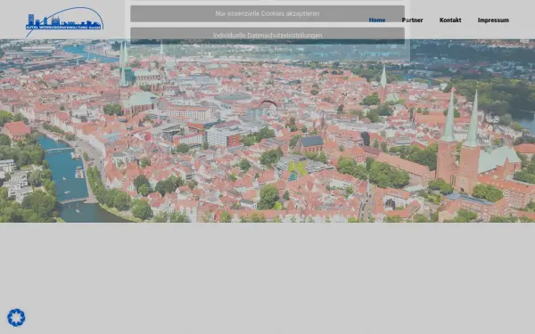The image size is (535, 334).
Task: Open the Partner menu item
Action: 412,20
